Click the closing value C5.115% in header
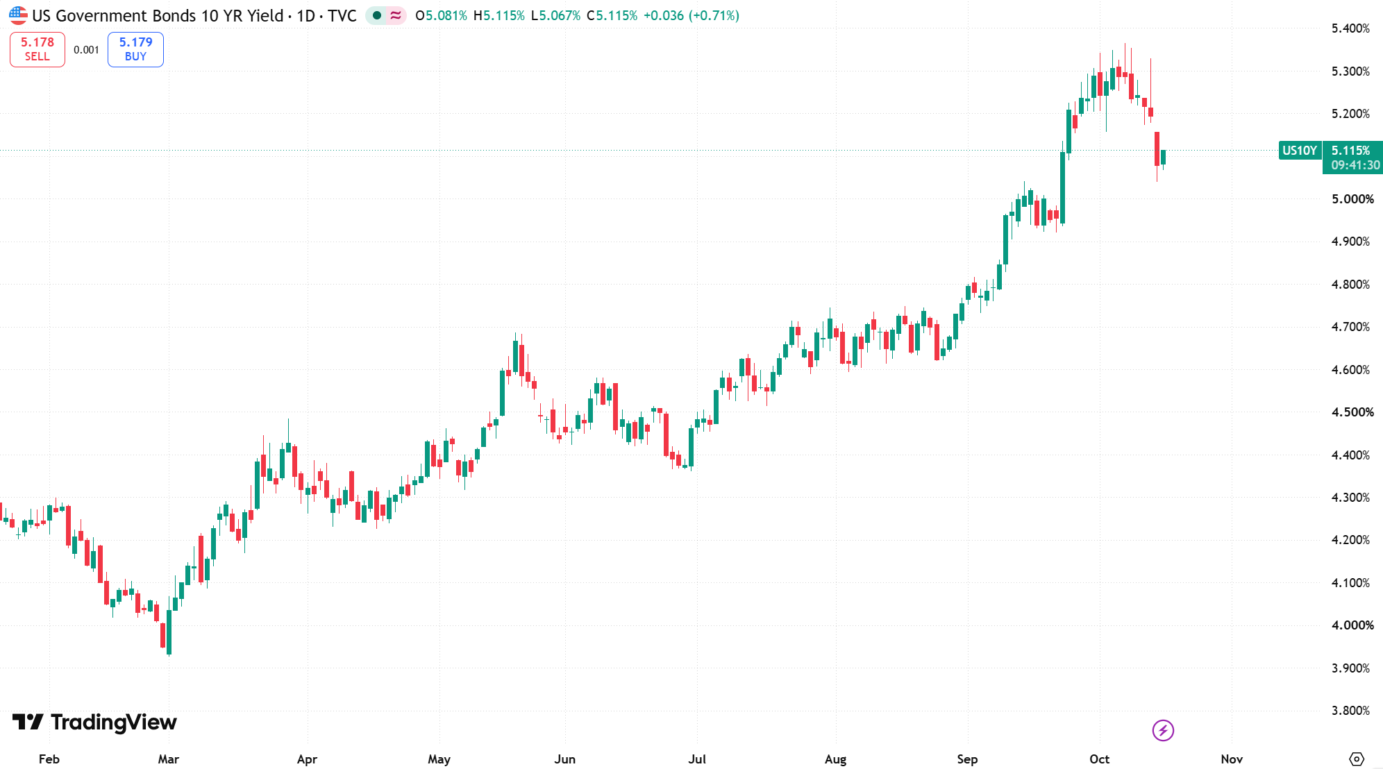This screenshot has width=1383, height=769. click(x=612, y=15)
